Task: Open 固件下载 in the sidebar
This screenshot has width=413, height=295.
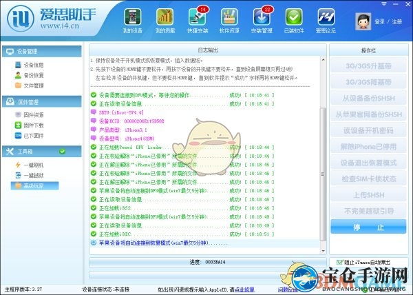Action: coord(29,125)
